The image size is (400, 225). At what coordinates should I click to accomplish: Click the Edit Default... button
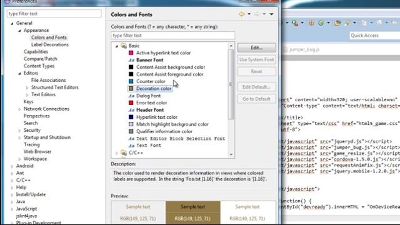pos(257,87)
